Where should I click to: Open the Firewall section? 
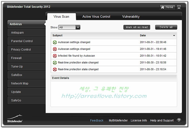[27, 58]
